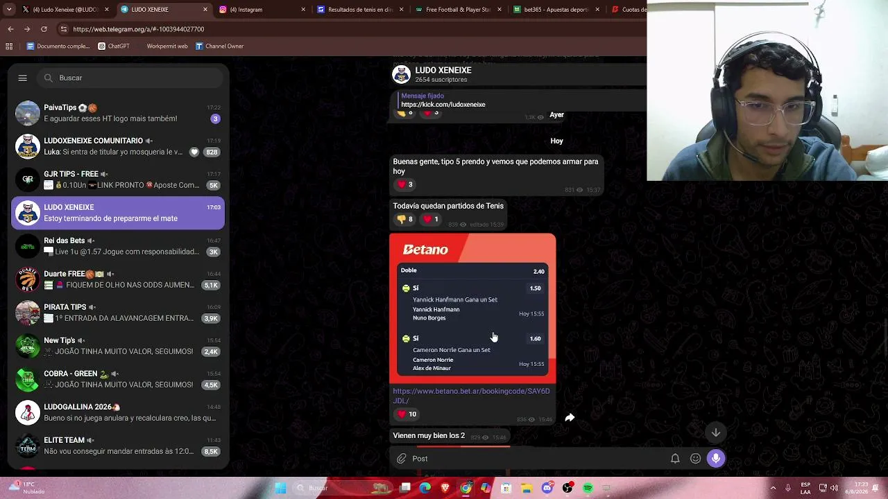
Task: Open File Explorer from taskbar
Action: tap(527, 488)
